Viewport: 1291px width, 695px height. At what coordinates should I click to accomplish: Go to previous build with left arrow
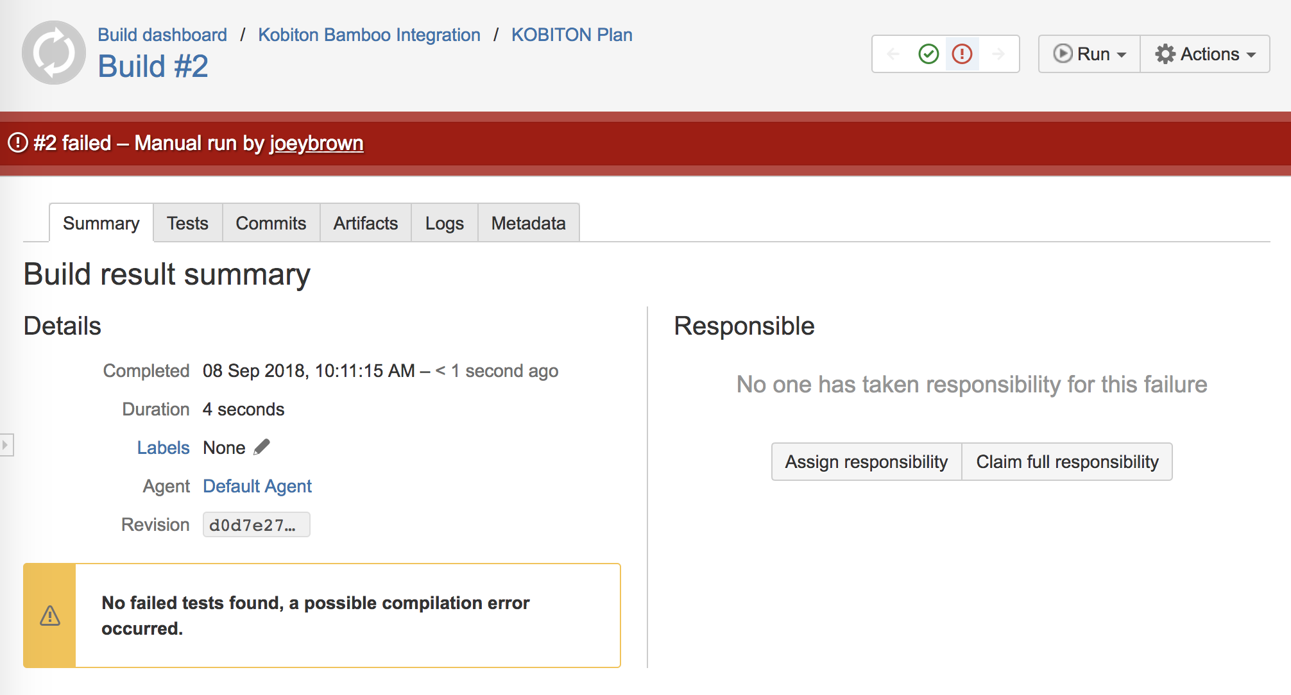click(x=893, y=54)
